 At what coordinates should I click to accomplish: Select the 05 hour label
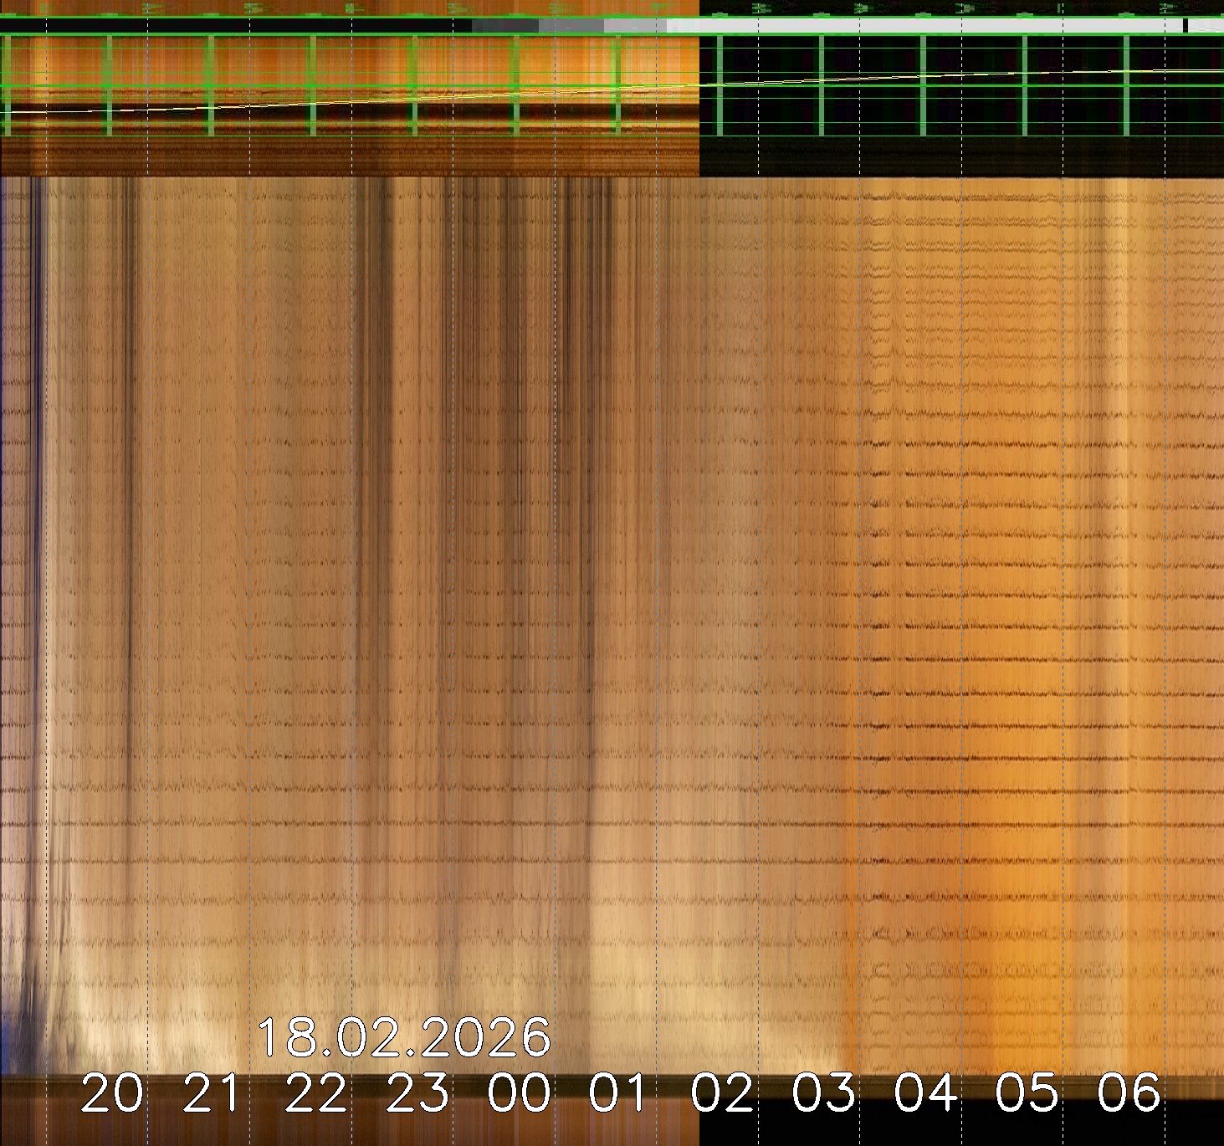click(x=1027, y=1093)
